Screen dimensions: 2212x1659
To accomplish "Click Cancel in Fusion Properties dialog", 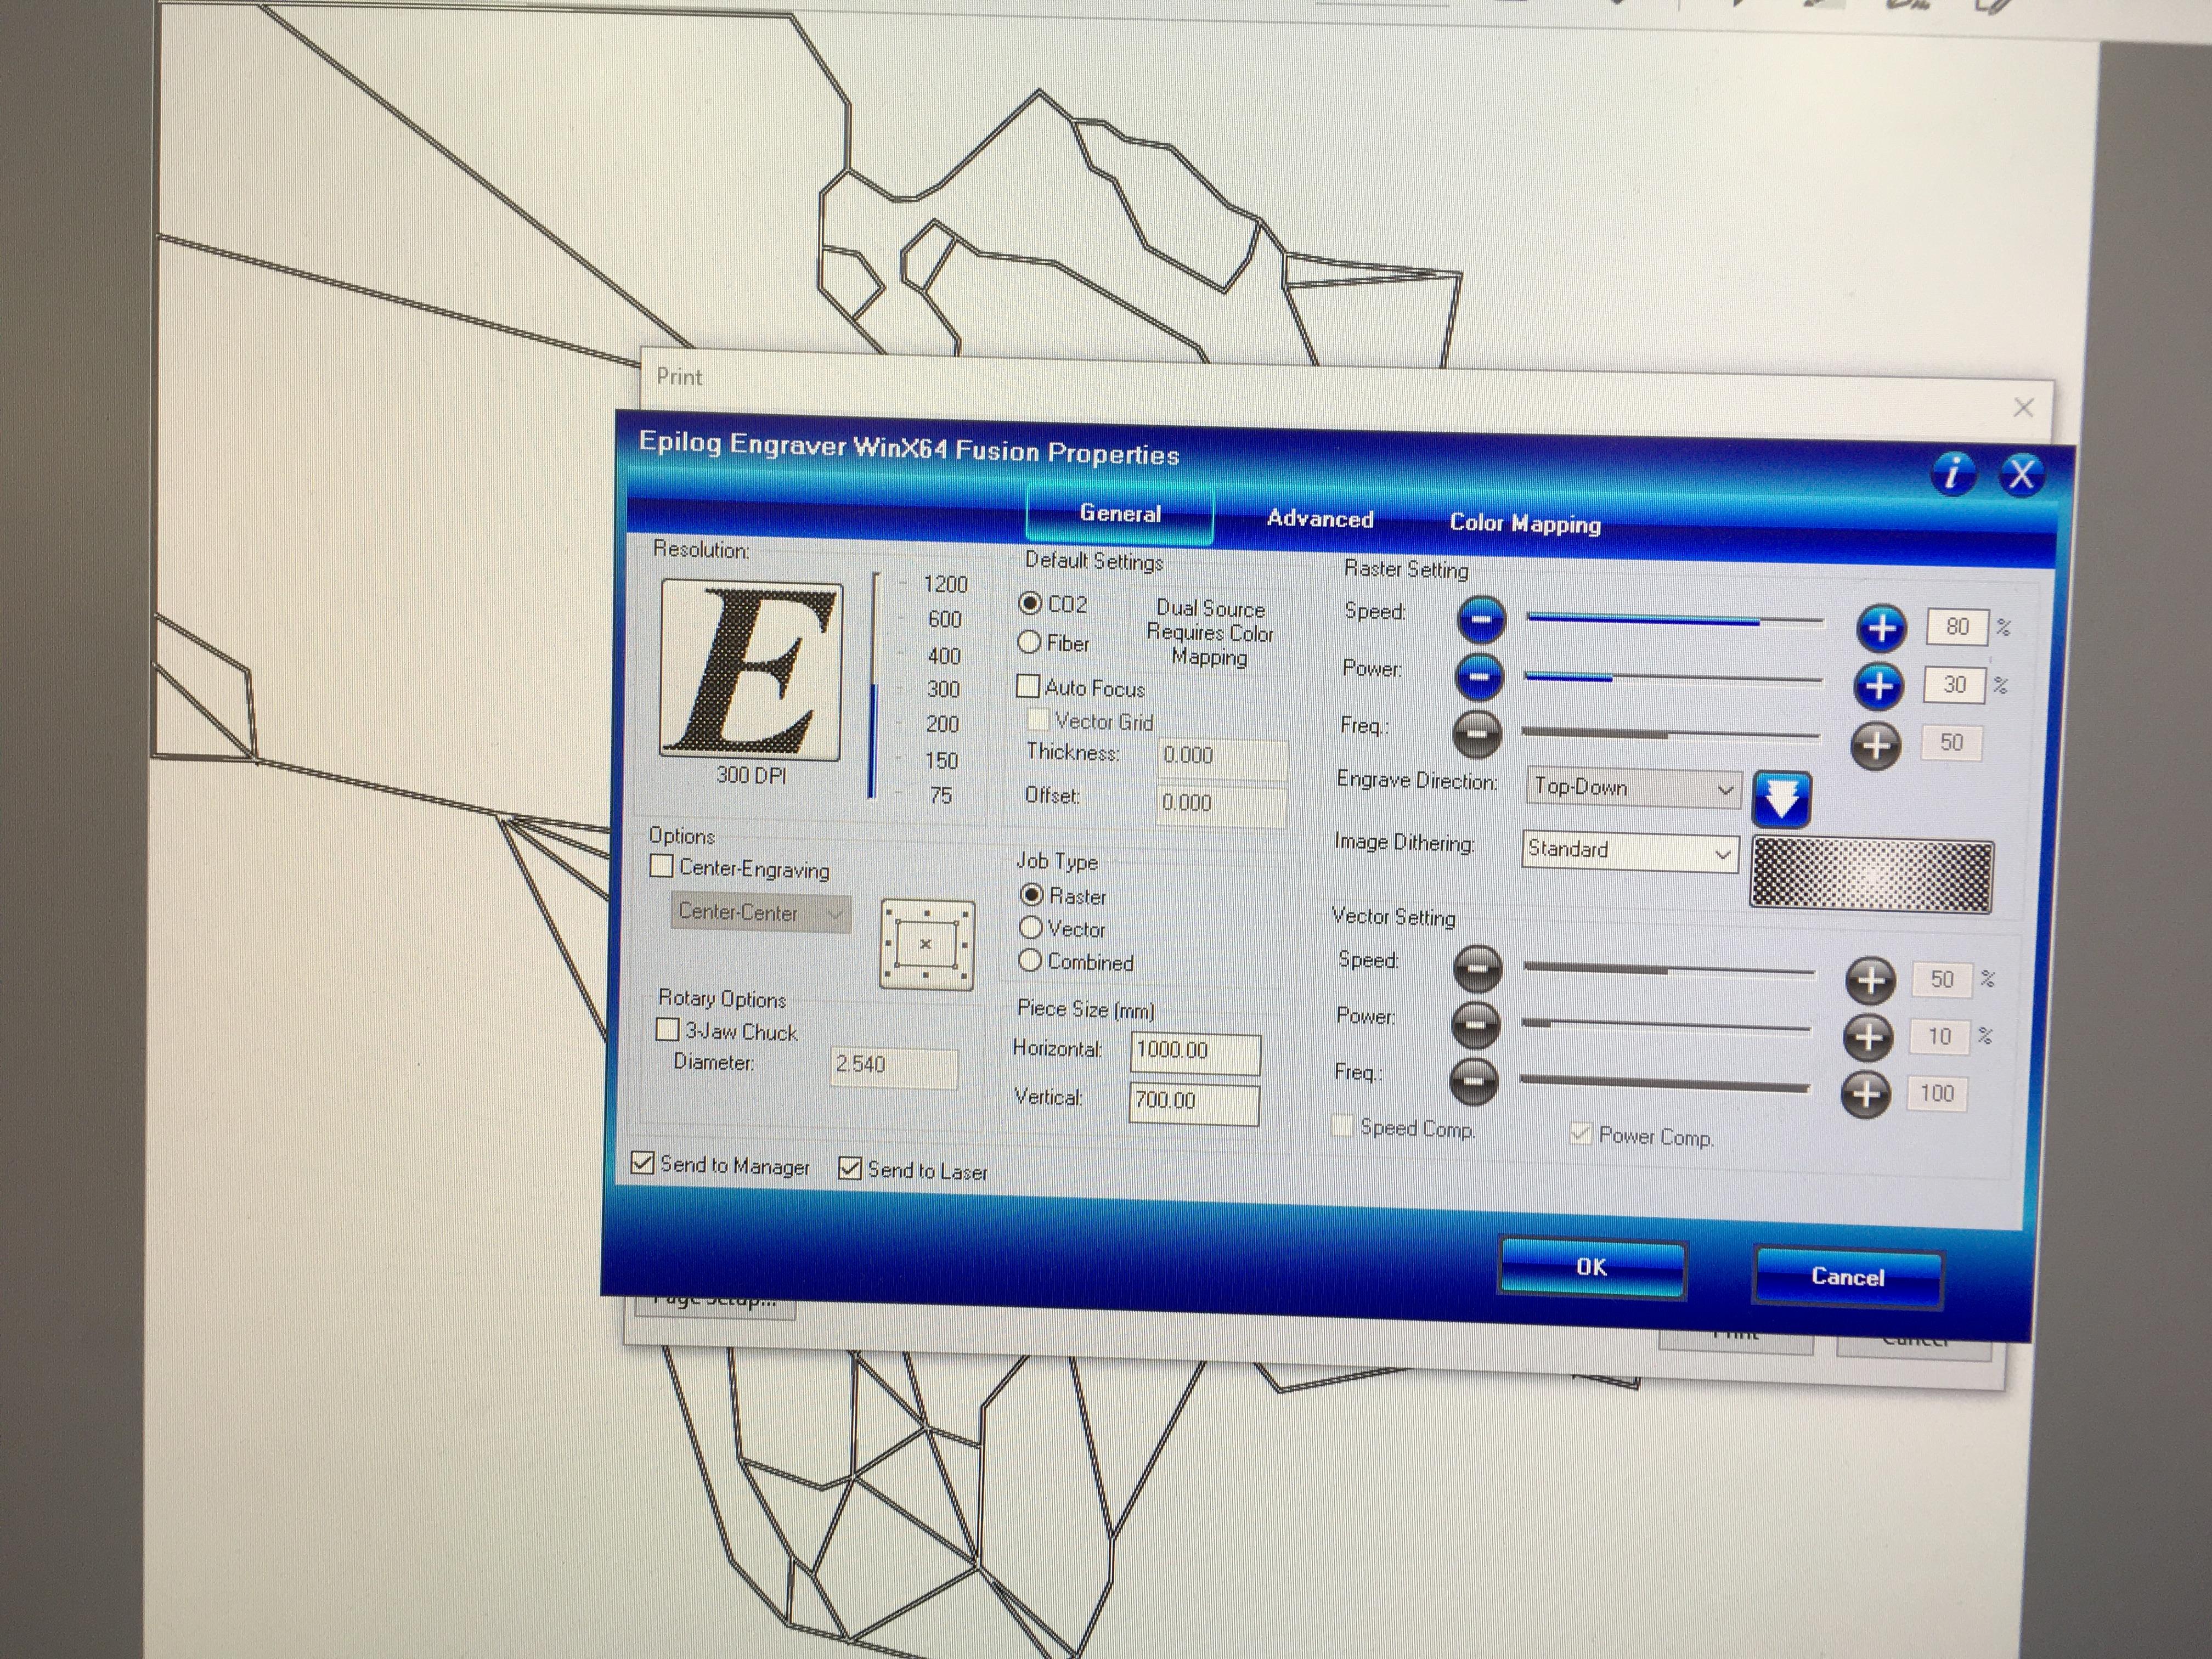I will tap(1848, 1277).
